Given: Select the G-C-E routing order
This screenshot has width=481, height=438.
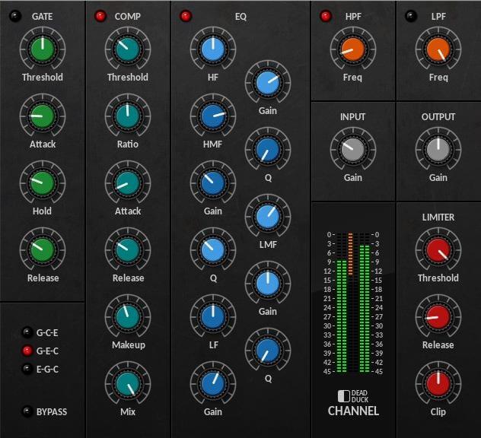Looking at the screenshot, I should (x=27, y=332).
